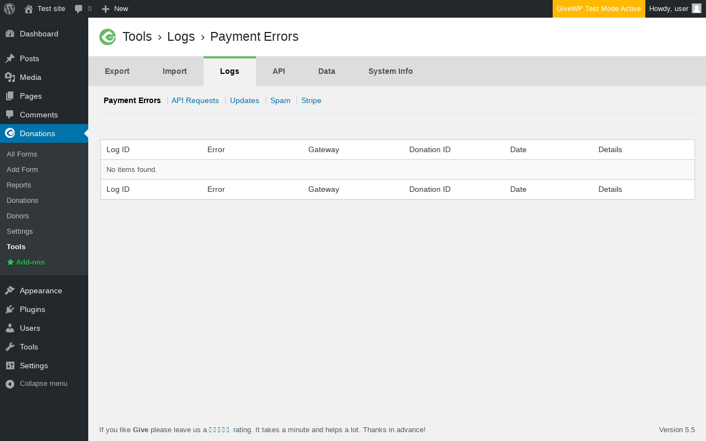Image resolution: width=706 pixels, height=441 pixels.
Task: Click Collapse menu label
Action: (44, 384)
